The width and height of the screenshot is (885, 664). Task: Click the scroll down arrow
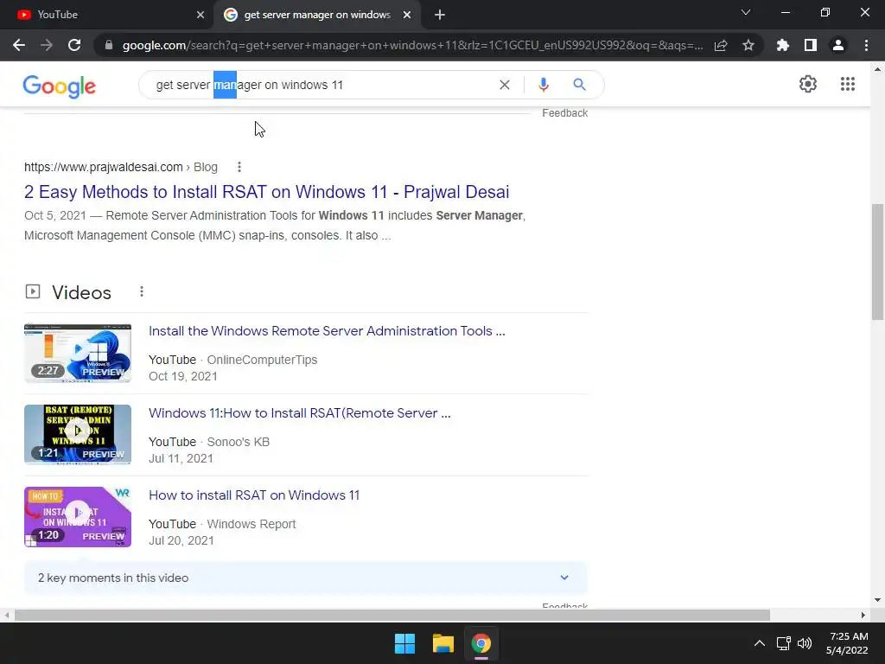pos(877,600)
